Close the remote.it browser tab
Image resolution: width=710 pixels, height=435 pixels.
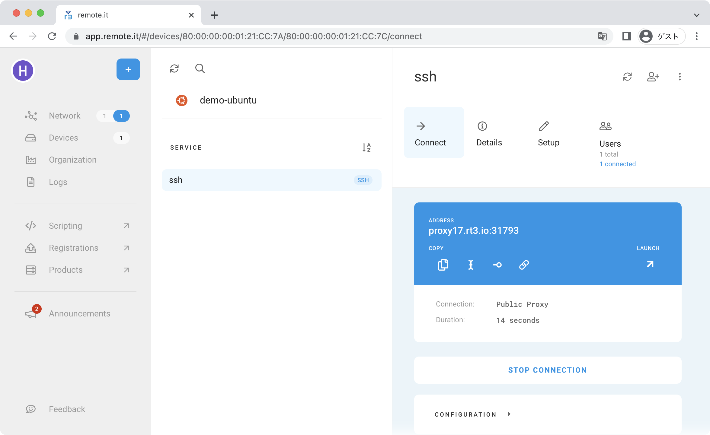pos(191,15)
